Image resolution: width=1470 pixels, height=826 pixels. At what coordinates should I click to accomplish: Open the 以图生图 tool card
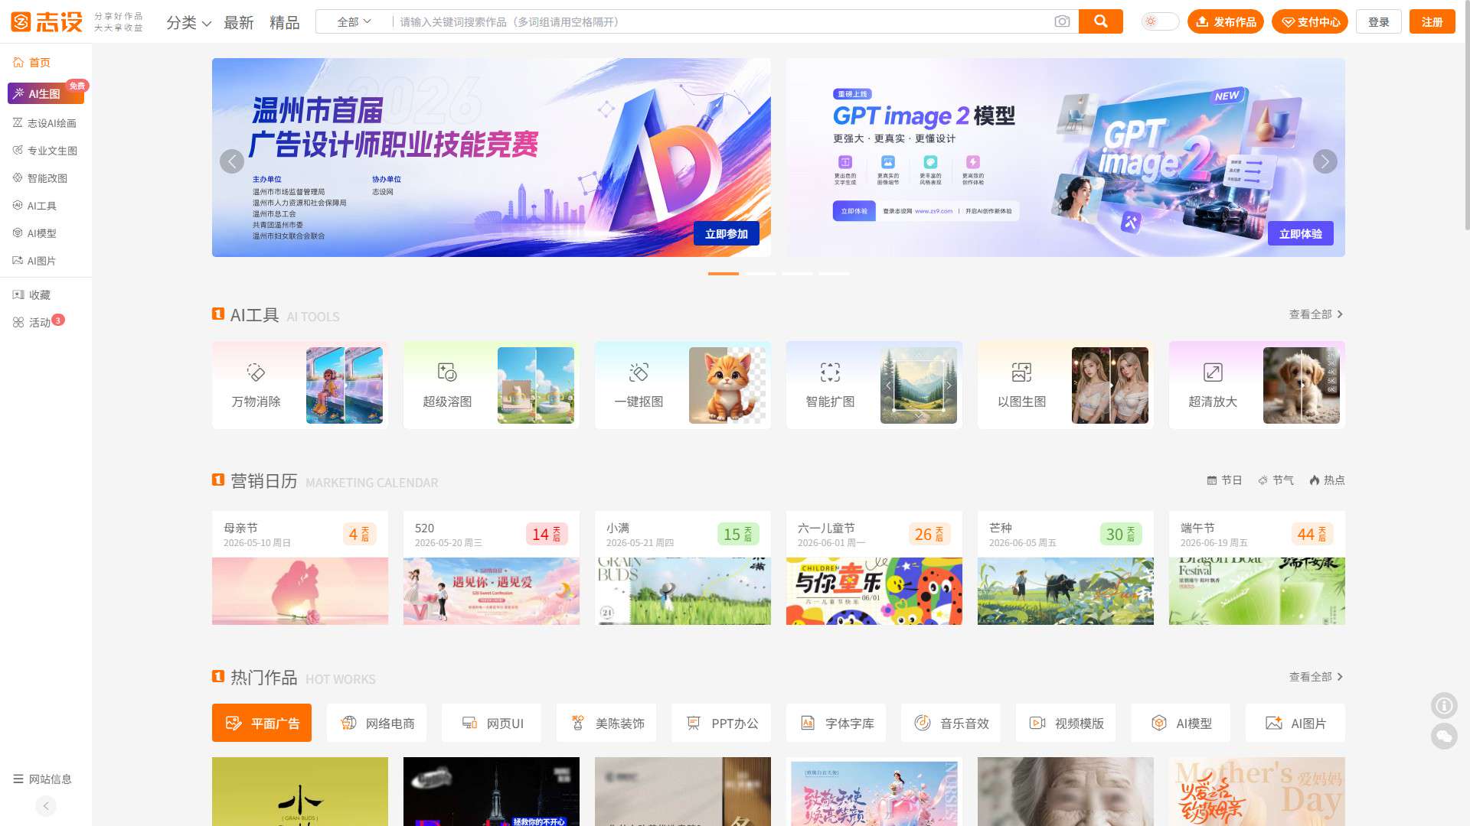tap(1066, 385)
